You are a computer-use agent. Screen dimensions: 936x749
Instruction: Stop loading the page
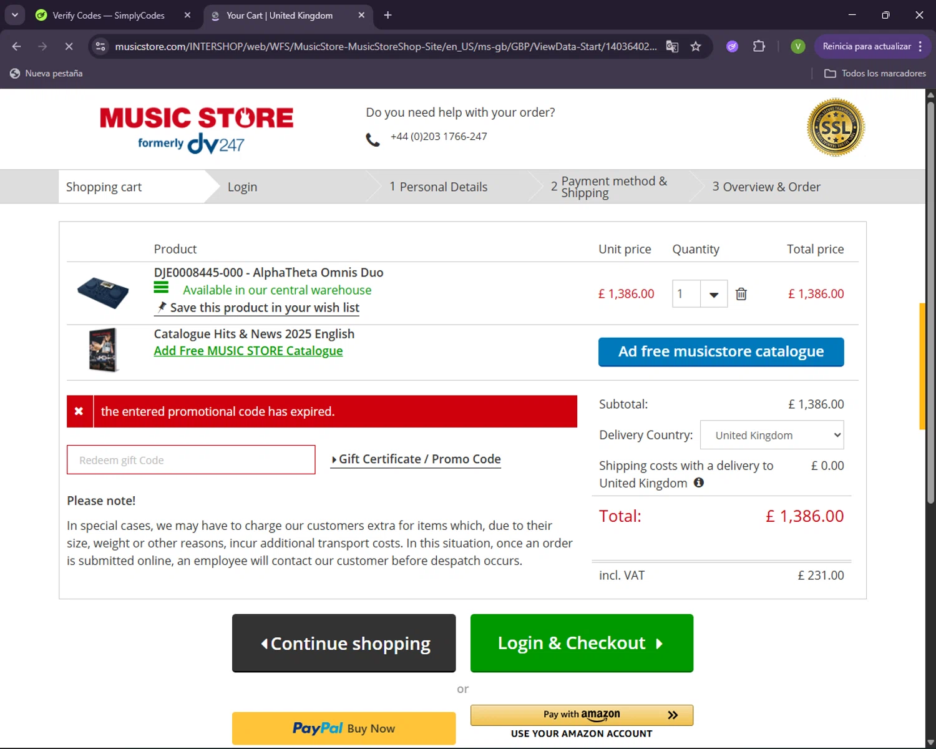pos(69,46)
